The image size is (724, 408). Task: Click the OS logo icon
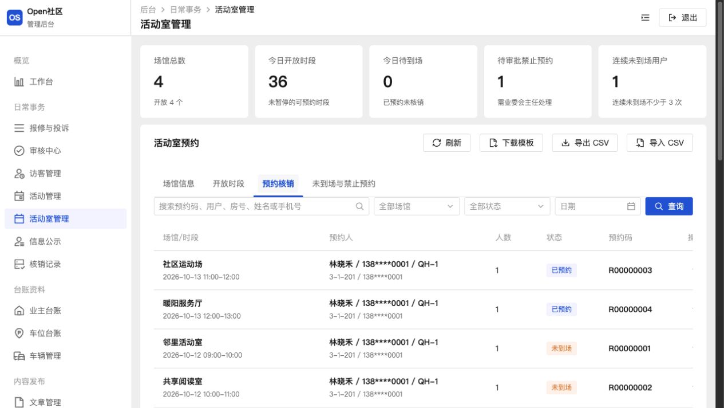click(15, 18)
